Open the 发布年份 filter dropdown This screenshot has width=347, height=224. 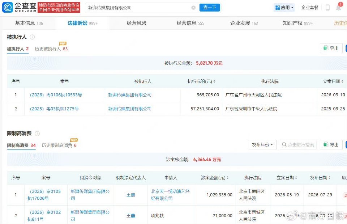pos(262,145)
